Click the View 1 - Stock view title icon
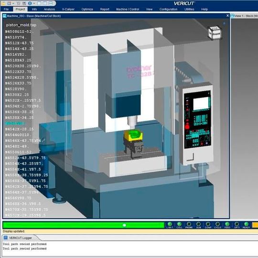The width and height of the screenshot is (258, 258). (x=233, y=16)
